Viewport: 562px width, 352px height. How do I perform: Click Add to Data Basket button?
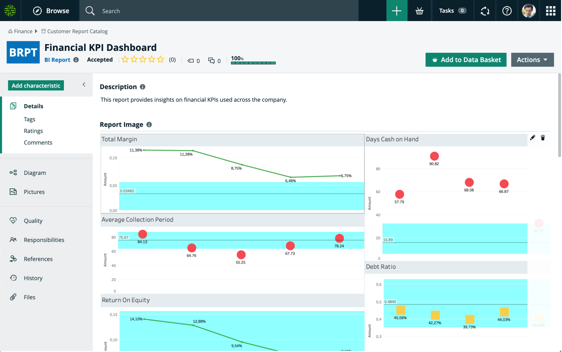466,60
